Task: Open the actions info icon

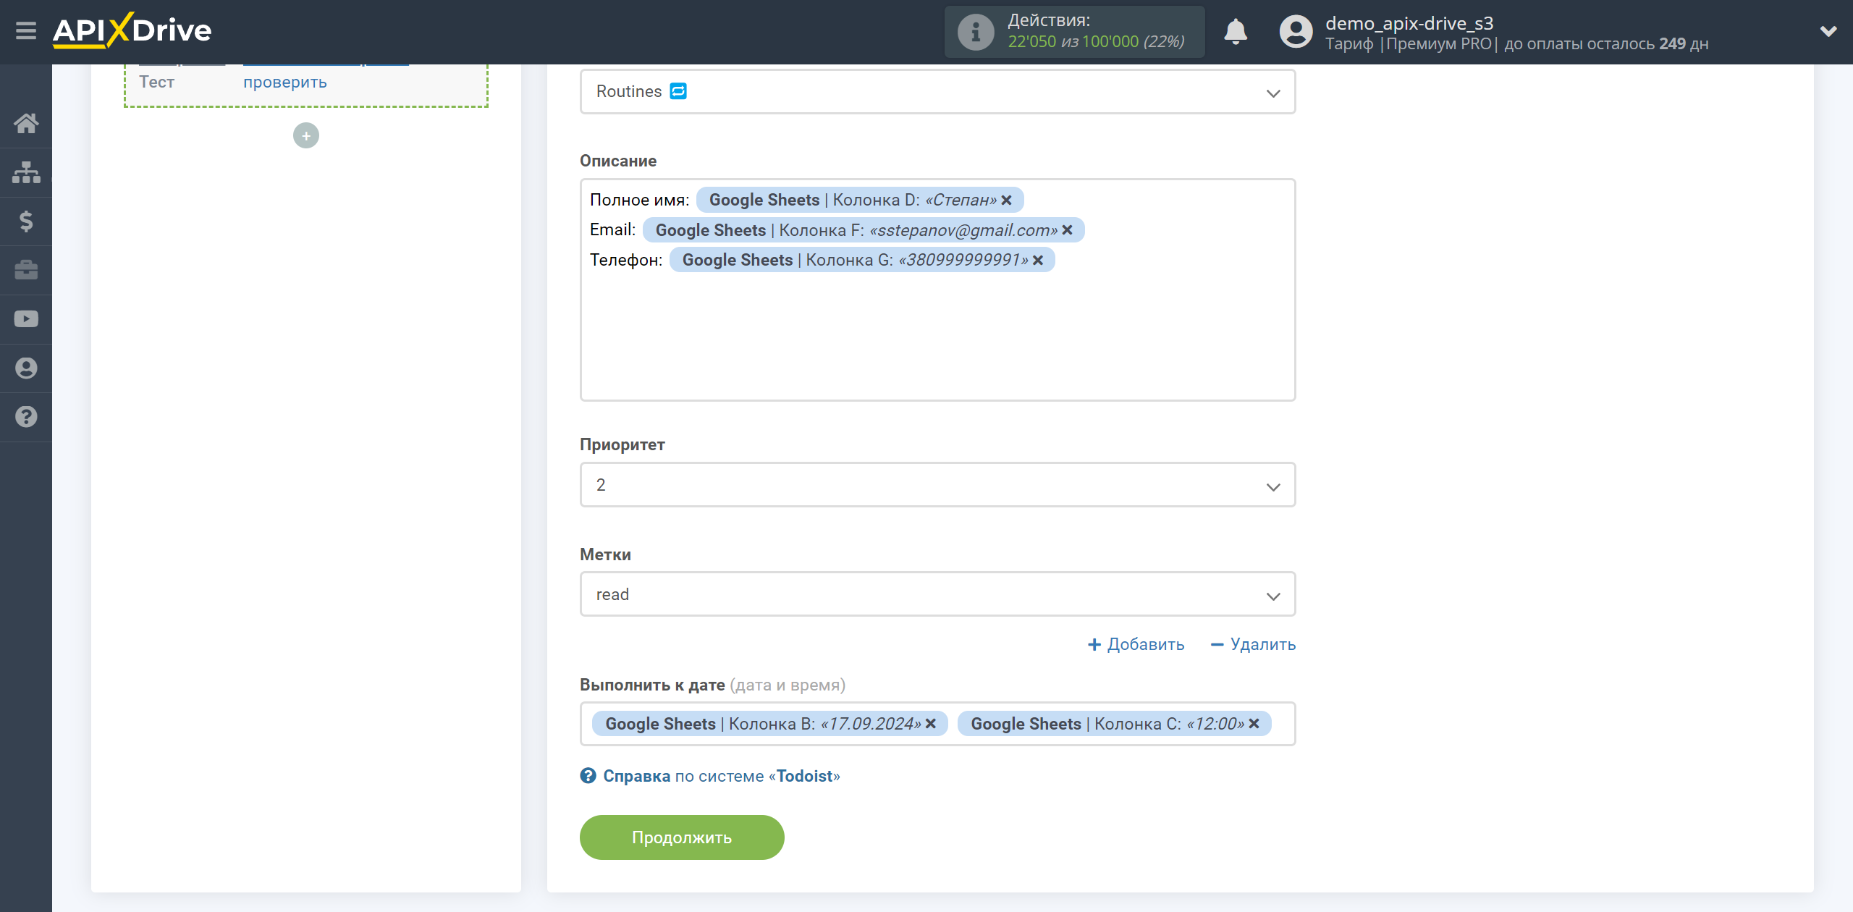Action: click(976, 32)
